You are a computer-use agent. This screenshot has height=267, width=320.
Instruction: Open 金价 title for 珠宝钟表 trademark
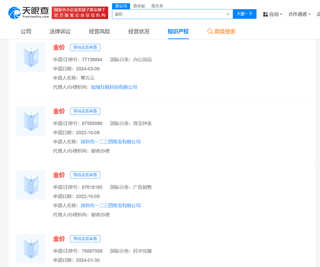pos(59,111)
